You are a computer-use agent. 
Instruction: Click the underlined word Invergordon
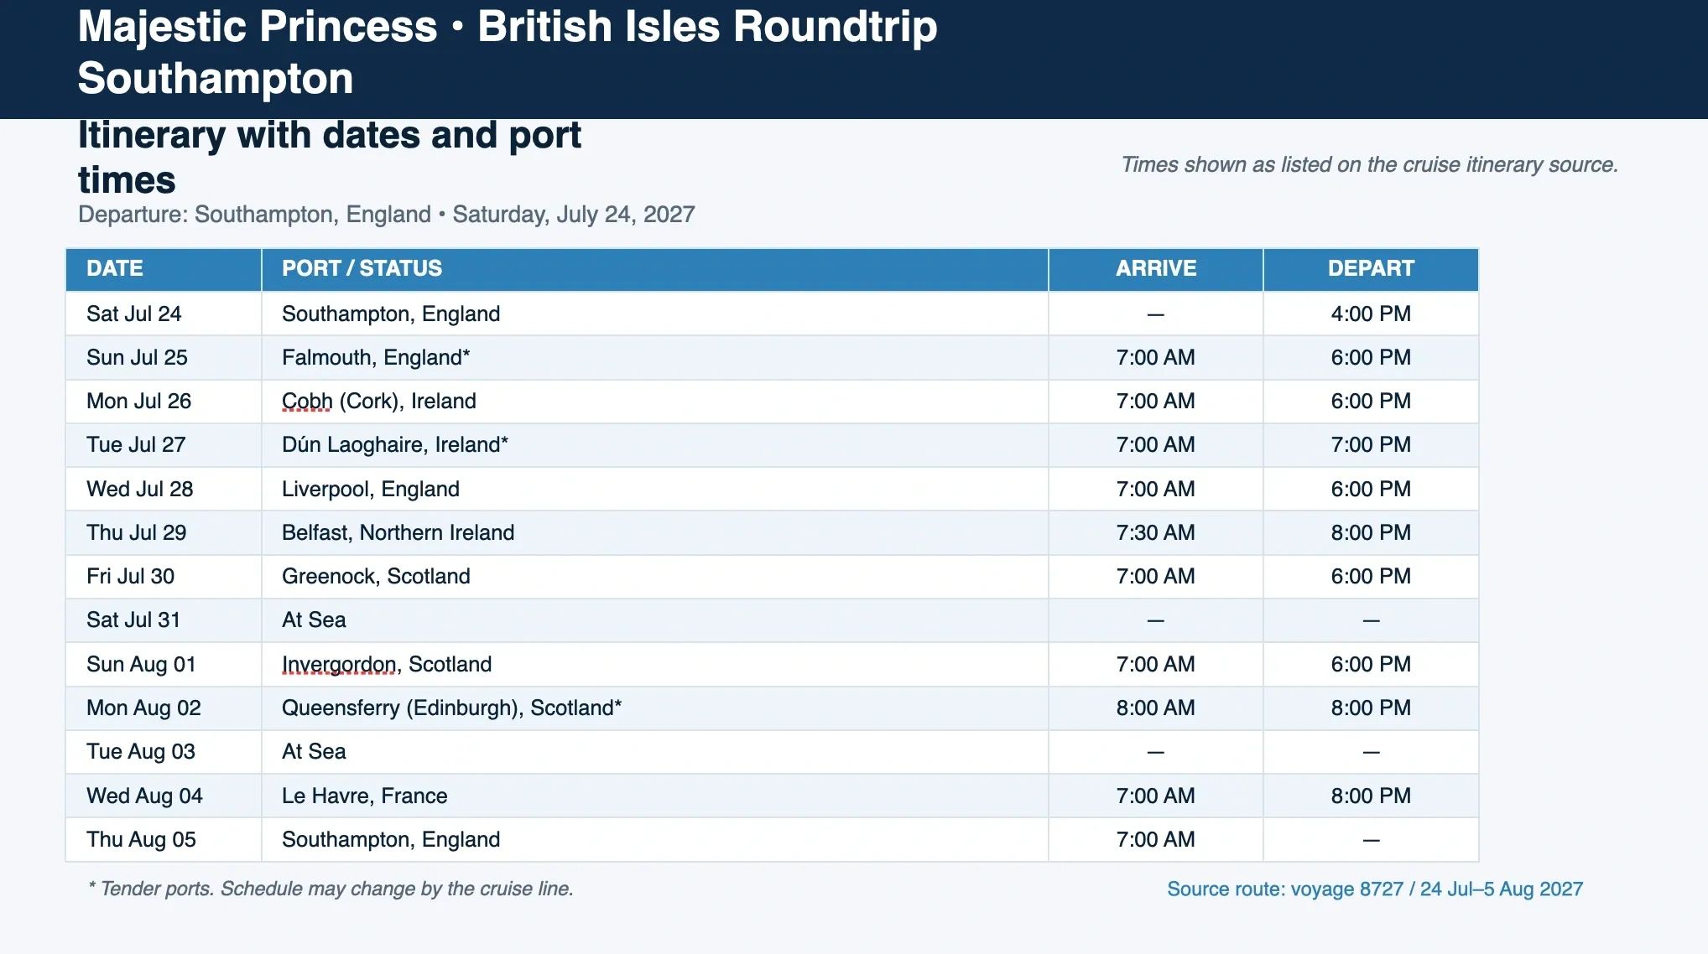pos(339,665)
